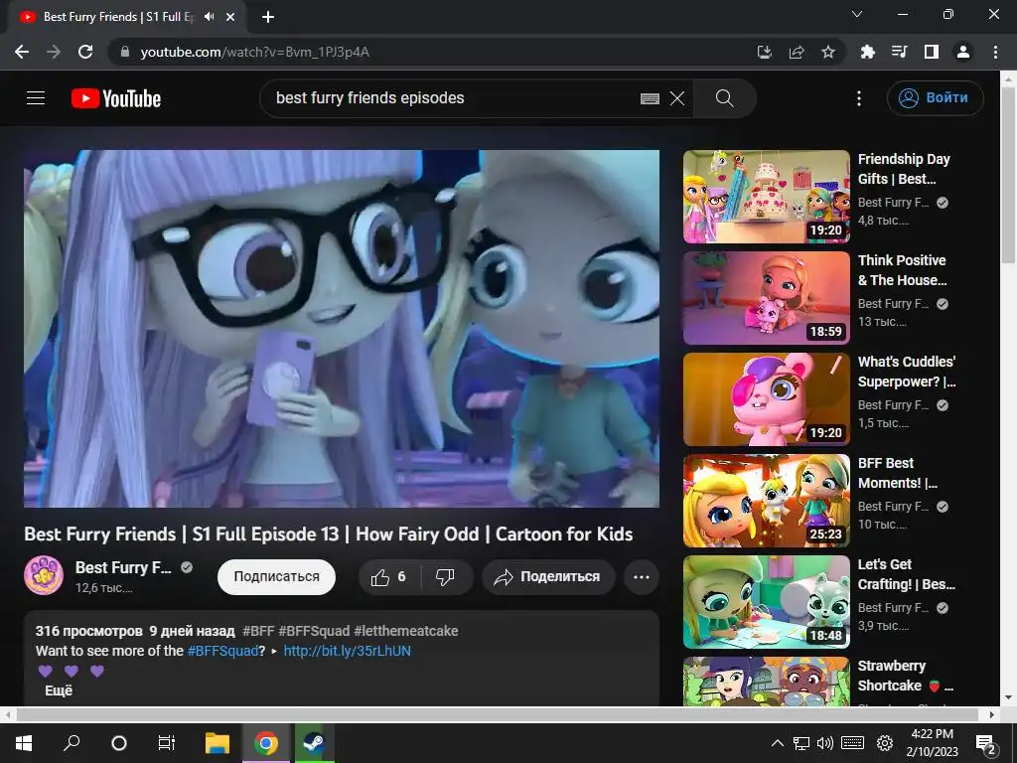Open the http://bit.ly/35rLhUN link
Viewport: 1017px width, 763px height.
347,651
